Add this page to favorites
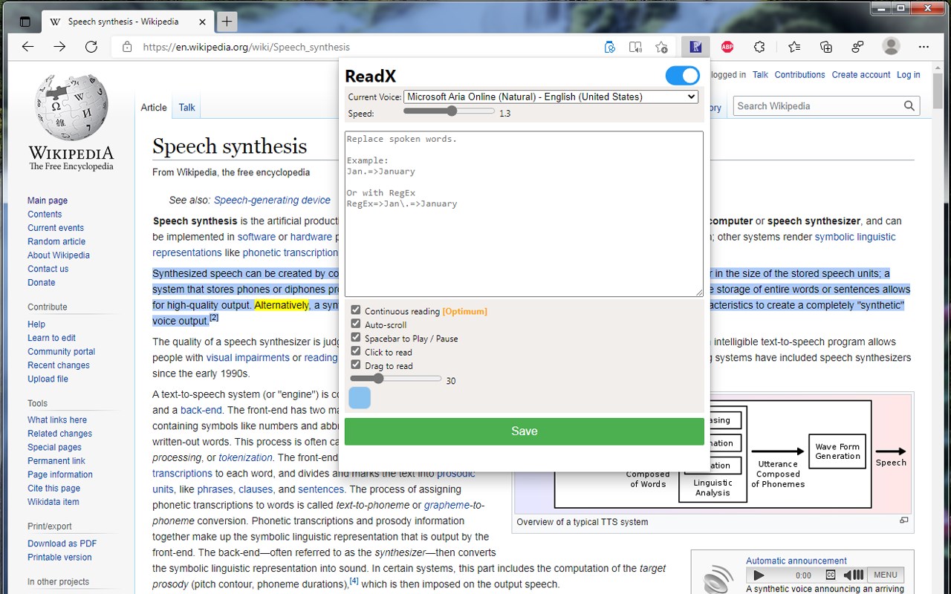951x594 pixels. [x=661, y=47]
